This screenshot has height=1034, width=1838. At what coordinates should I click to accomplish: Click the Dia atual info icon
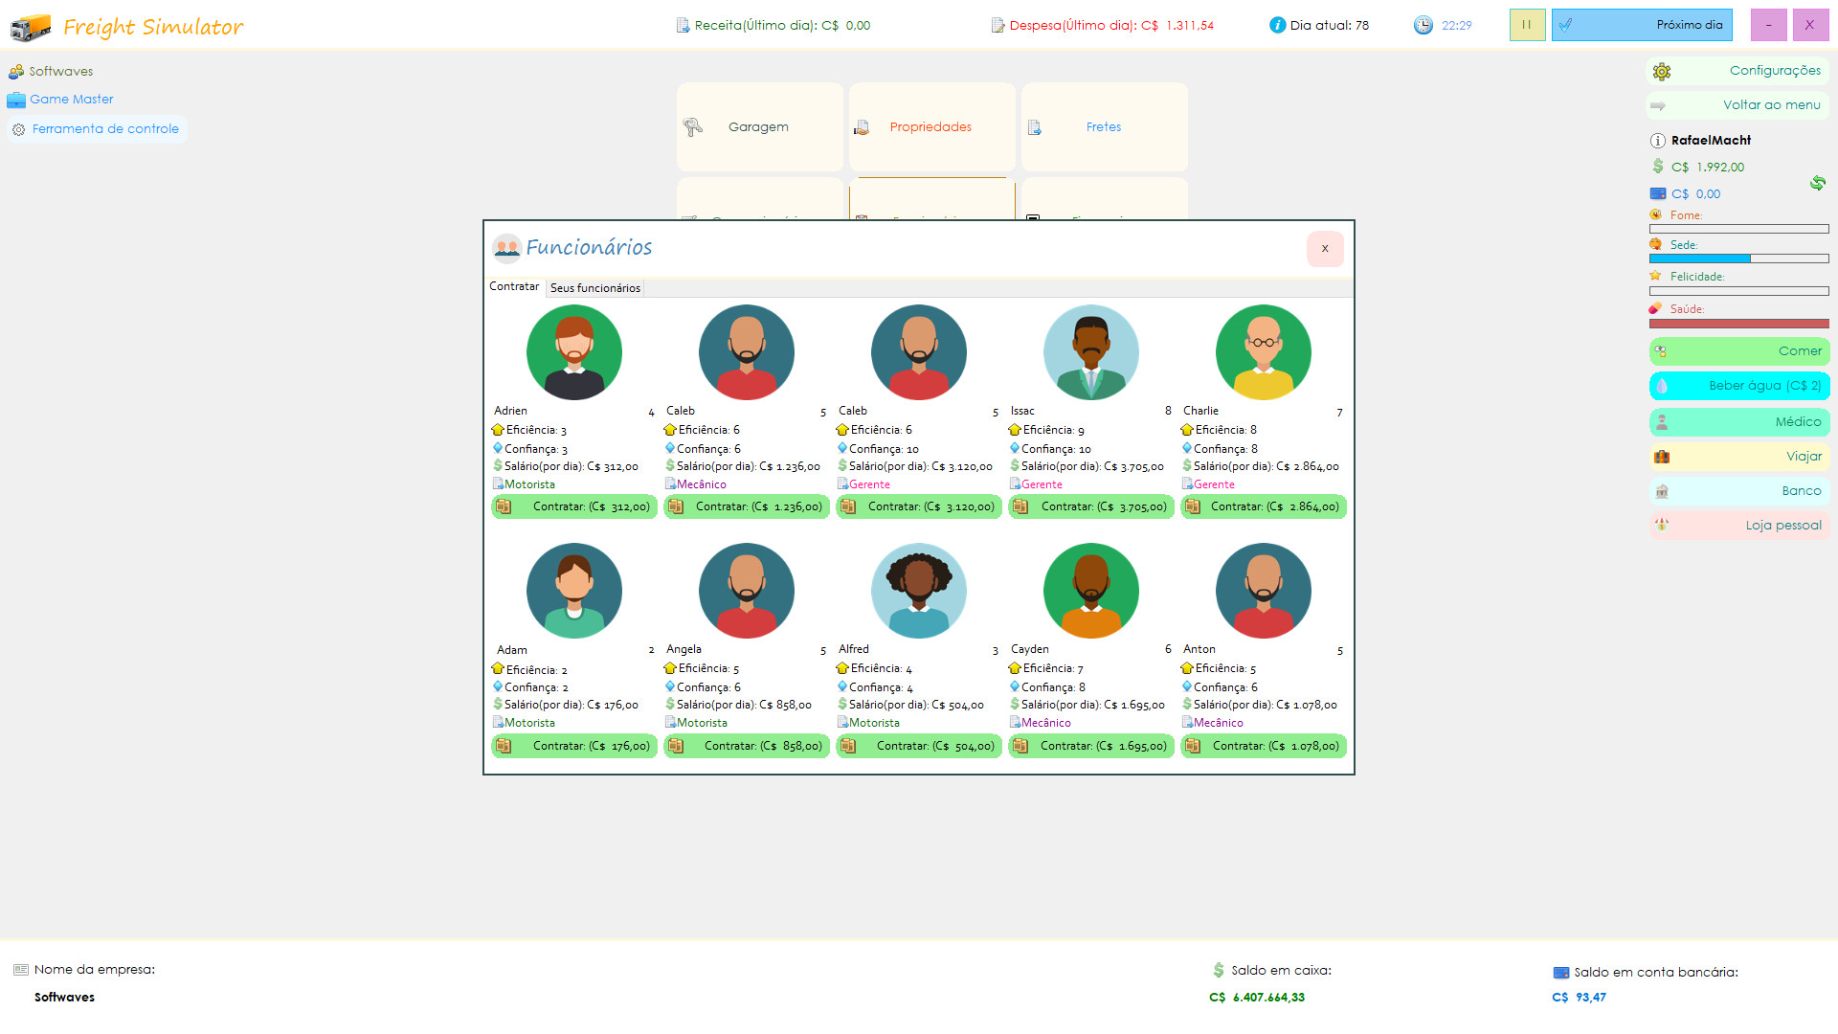(1277, 26)
